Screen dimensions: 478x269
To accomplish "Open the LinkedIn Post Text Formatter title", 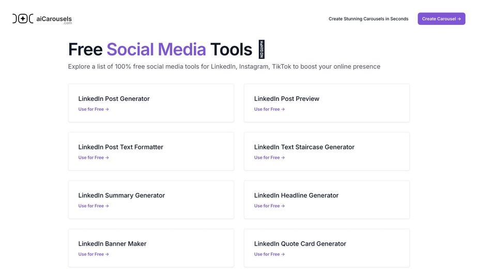I will click(121, 147).
